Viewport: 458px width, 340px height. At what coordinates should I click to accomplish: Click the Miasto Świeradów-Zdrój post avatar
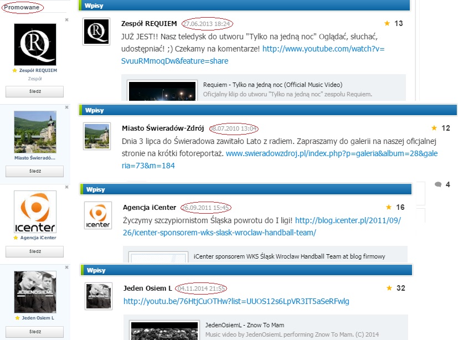(x=97, y=136)
